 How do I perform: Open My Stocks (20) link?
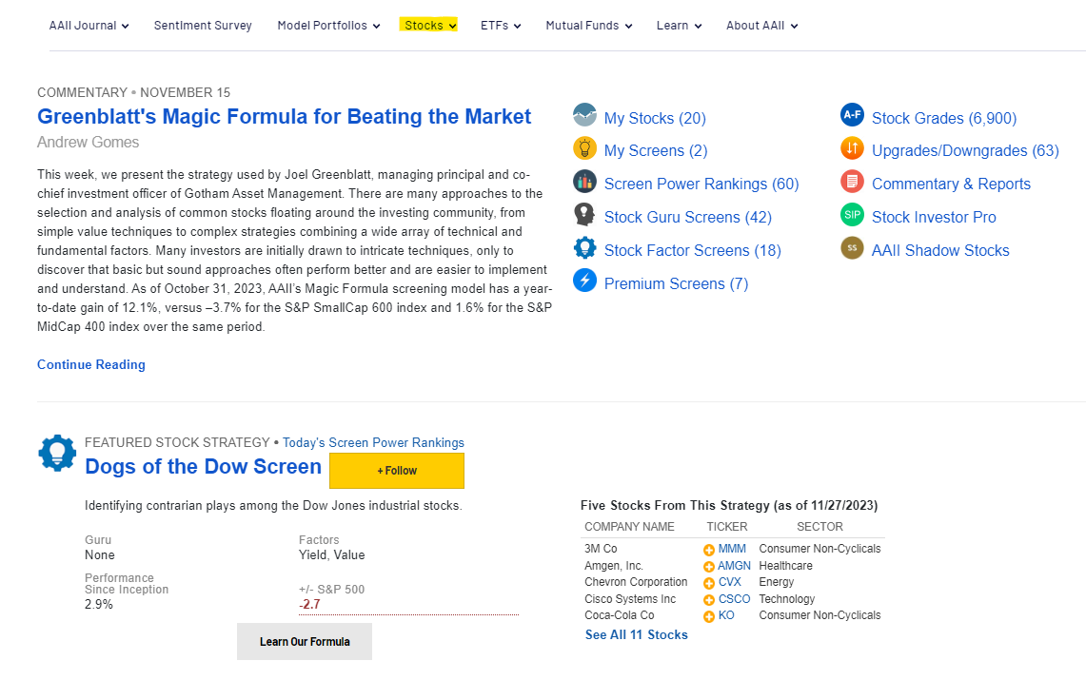coord(655,118)
